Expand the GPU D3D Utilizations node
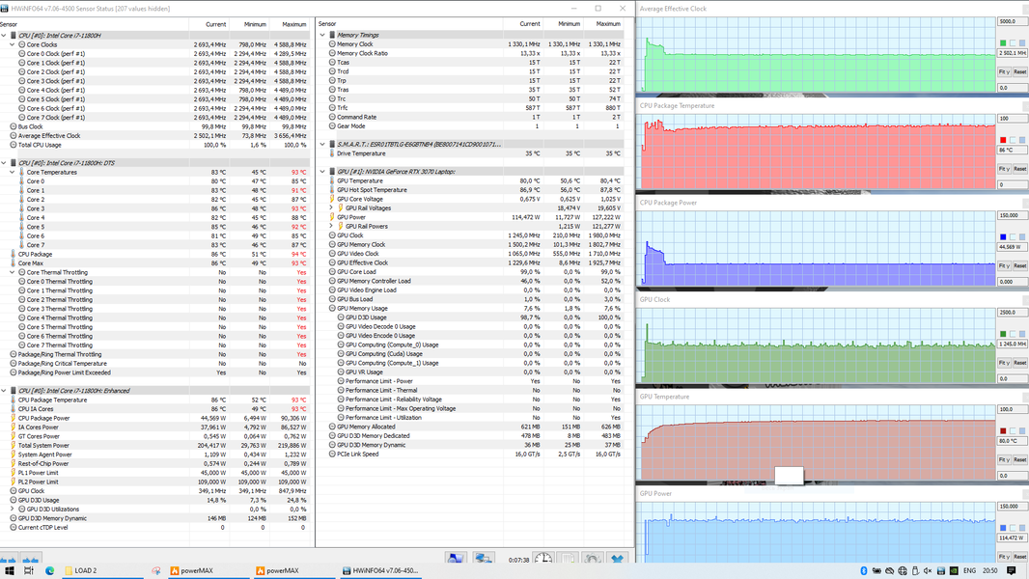Image resolution: width=1029 pixels, height=579 pixels. (13, 509)
